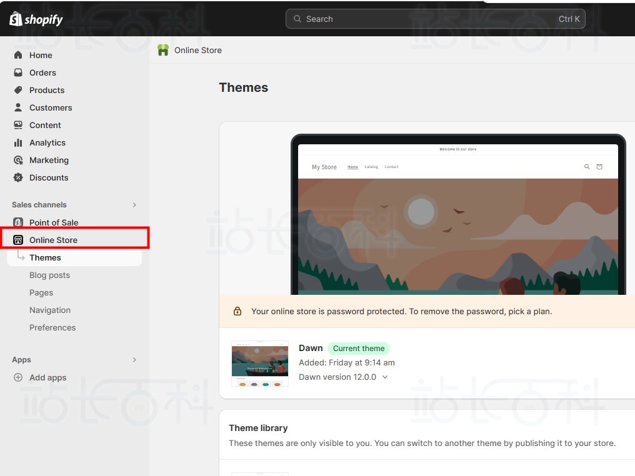Click the Marketing target icon
This screenshot has height=476, width=635.
[18, 160]
